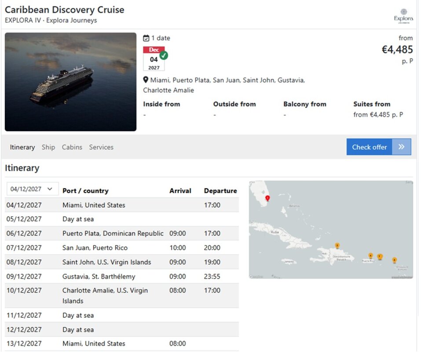Click Saint John, U.S. Virgin Islands port
421x352 pixels.
click(x=106, y=262)
